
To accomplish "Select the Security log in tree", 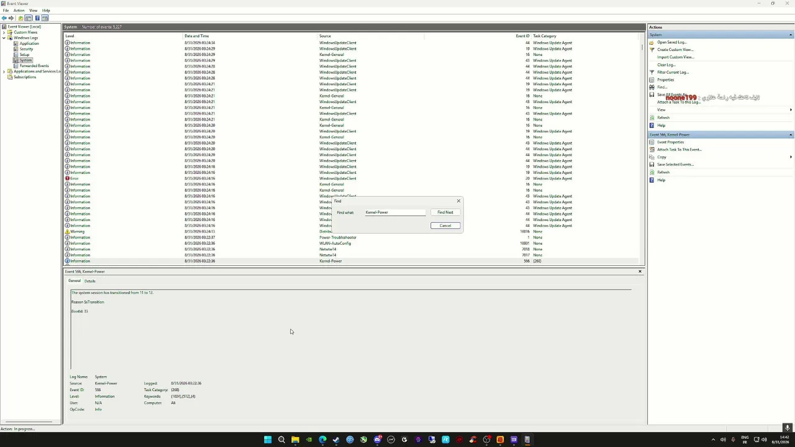I will pyautogui.click(x=26, y=49).
